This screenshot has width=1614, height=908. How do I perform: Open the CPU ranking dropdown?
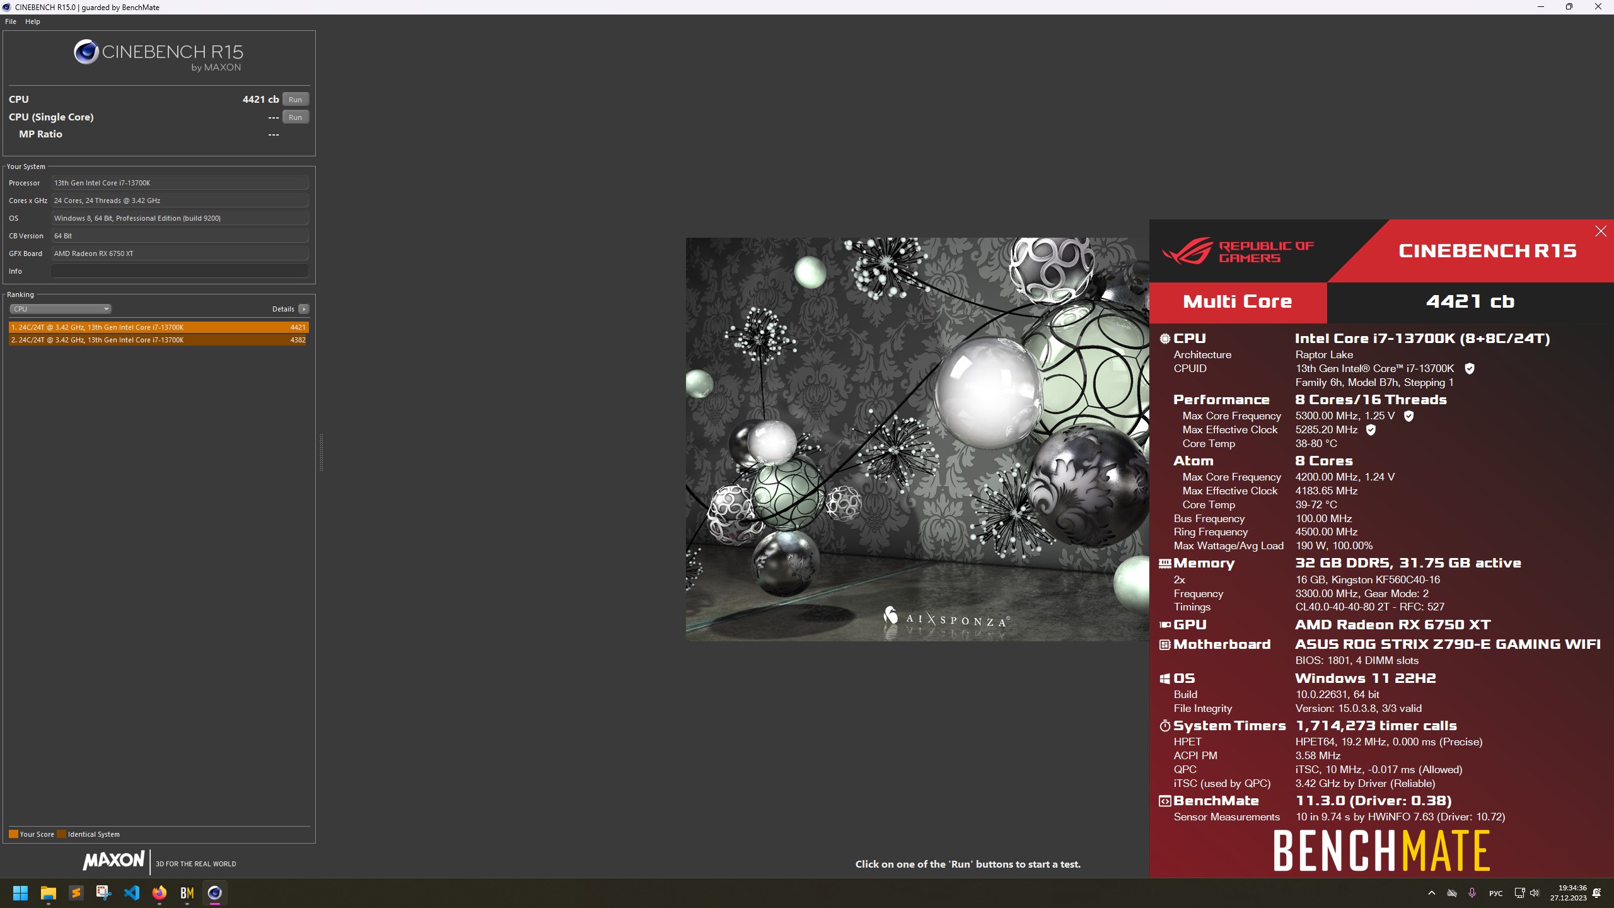click(61, 309)
